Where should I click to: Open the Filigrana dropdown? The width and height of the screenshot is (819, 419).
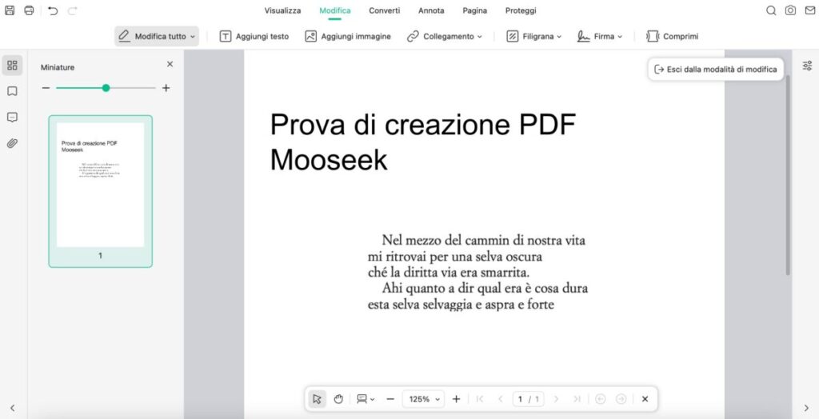[534, 37]
